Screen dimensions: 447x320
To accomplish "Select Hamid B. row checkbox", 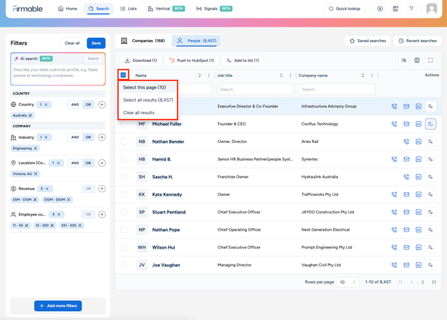I will [123, 159].
